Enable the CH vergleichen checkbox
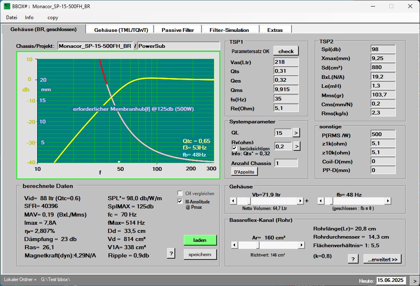The height and width of the screenshot is (286, 420). pyautogui.click(x=180, y=193)
